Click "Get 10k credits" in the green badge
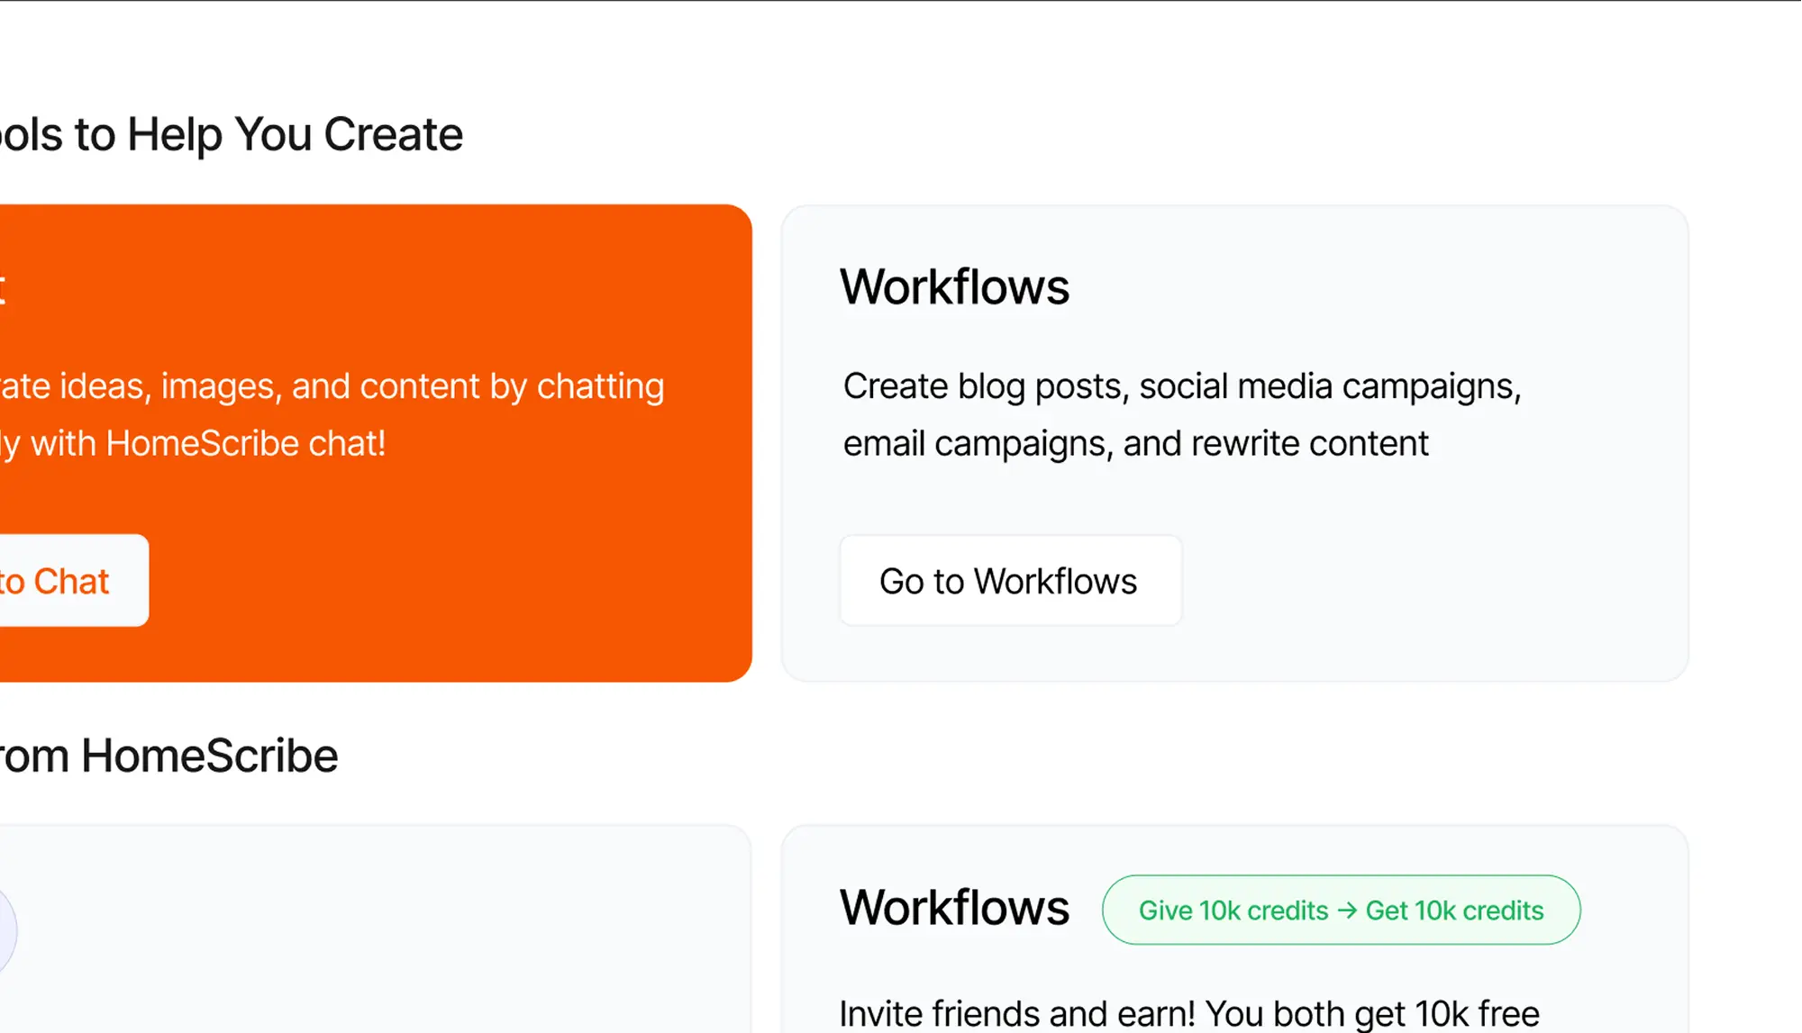Viewport: 1802px width, 1033px height. pyautogui.click(x=1454, y=911)
